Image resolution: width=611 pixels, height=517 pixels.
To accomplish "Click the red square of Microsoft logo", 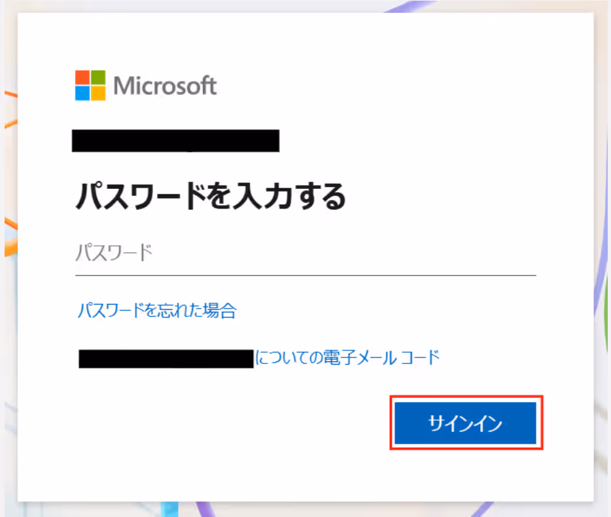I will point(82,78).
